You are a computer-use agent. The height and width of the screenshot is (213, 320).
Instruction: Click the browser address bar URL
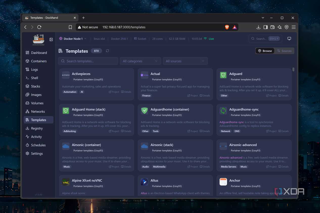pyautogui.click(x=124, y=27)
